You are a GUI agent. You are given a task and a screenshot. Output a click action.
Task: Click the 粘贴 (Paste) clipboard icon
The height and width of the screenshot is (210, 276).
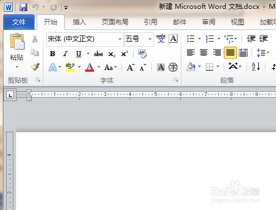pos(17,41)
